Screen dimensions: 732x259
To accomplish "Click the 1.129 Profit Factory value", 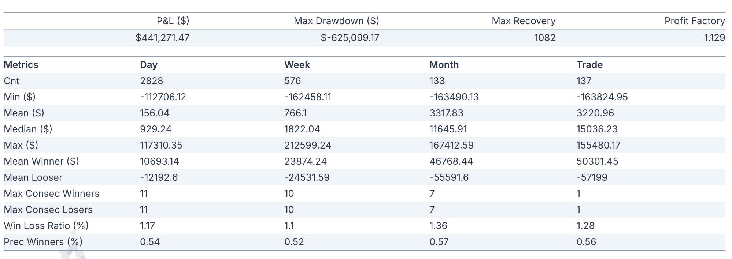I will (714, 38).
